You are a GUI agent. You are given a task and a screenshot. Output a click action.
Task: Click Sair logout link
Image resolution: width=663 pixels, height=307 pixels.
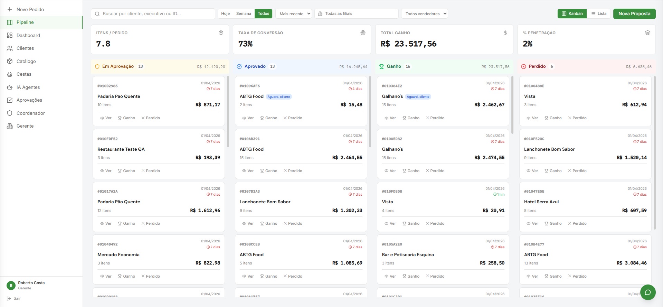[14, 298]
